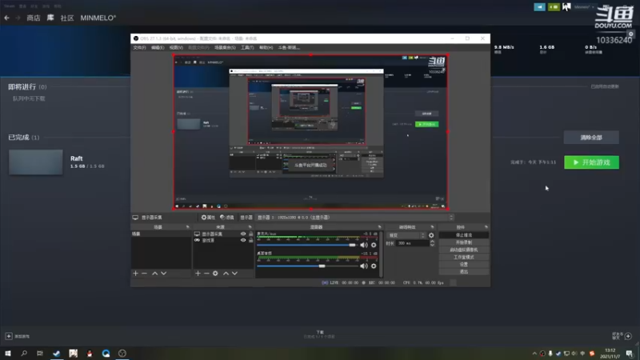Click the exit button in OBS controls

point(464,271)
